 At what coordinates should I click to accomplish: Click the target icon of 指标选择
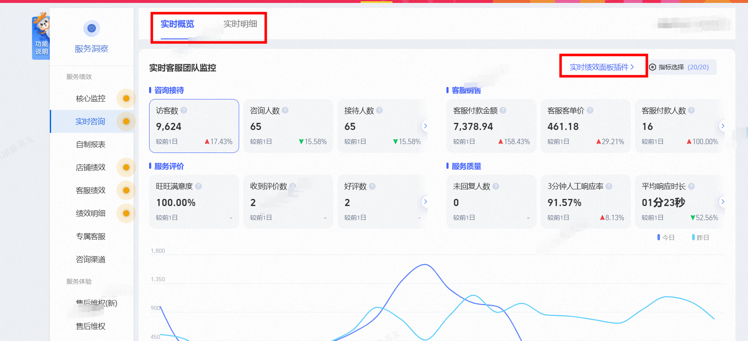click(653, 67)
